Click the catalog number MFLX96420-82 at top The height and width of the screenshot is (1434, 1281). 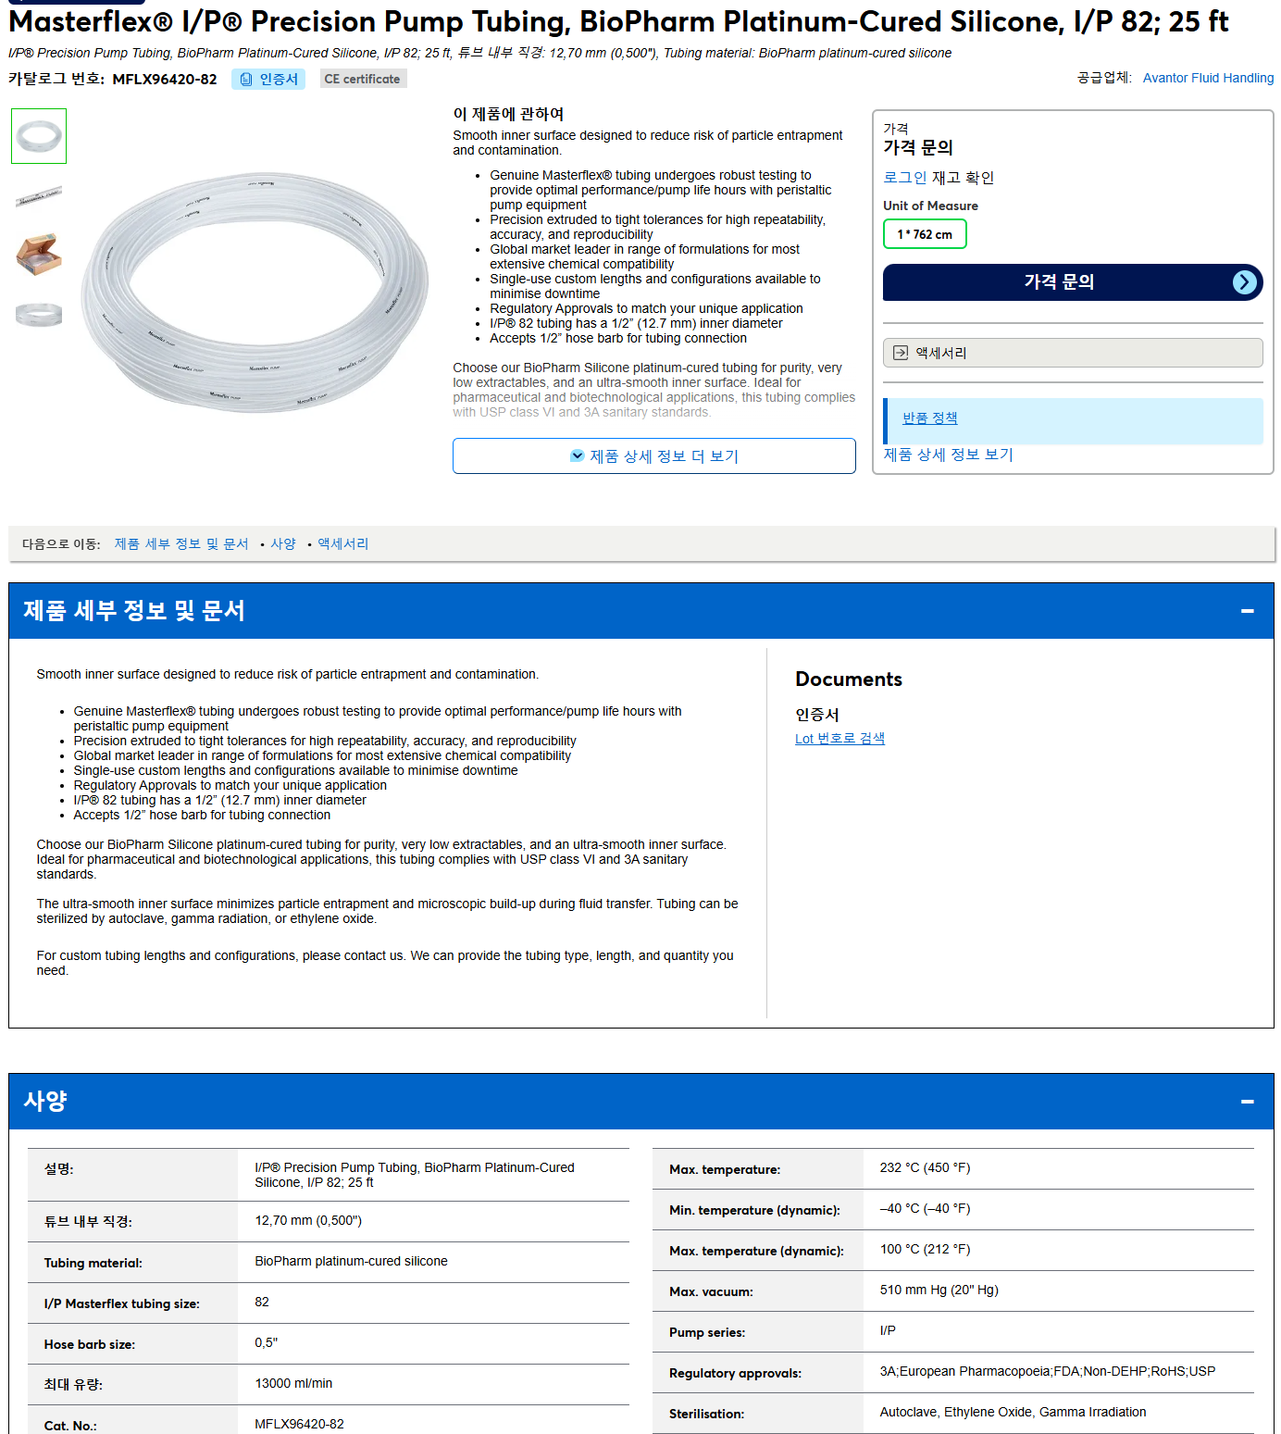[x=165, y=80]
